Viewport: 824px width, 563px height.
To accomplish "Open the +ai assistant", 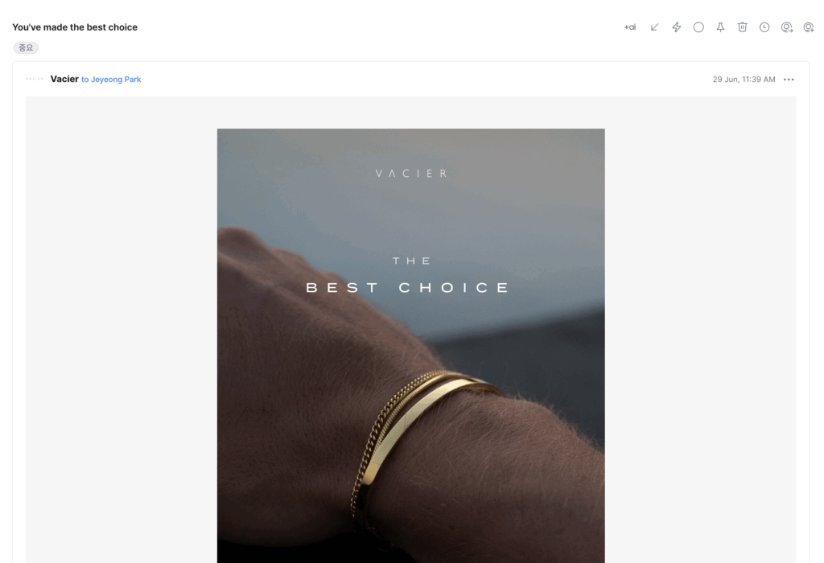I will coord(629,27).
